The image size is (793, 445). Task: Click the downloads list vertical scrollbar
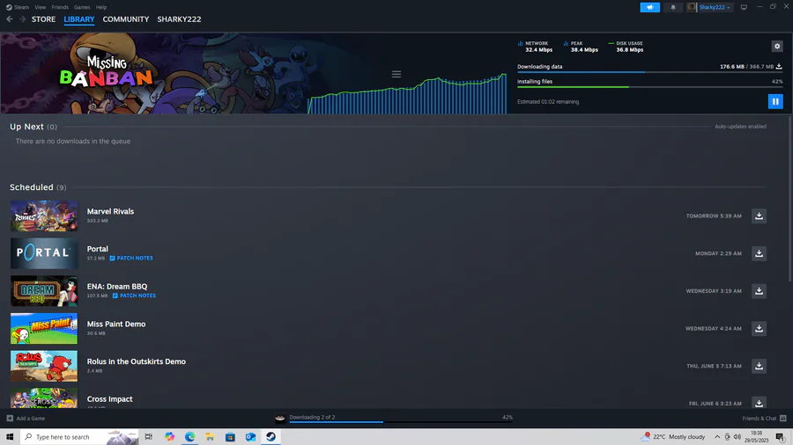[x=790, y=200]
